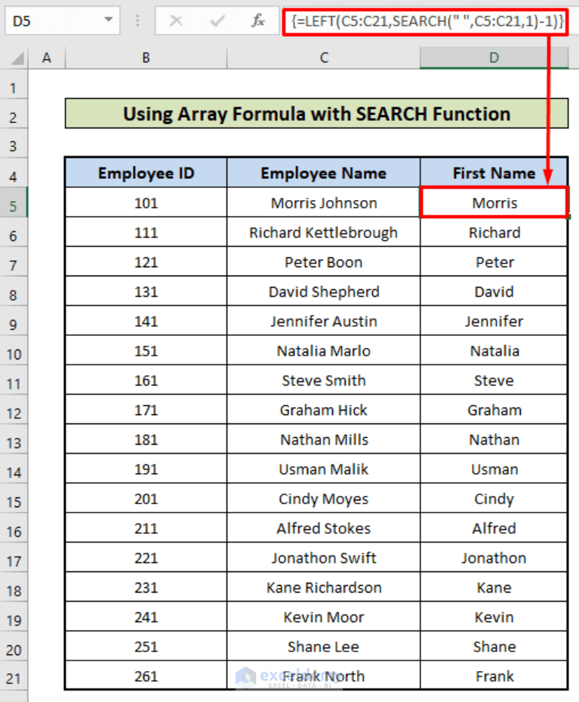Click the Select All corner triangle
579x702 pixels.
(x=16, y=58)
